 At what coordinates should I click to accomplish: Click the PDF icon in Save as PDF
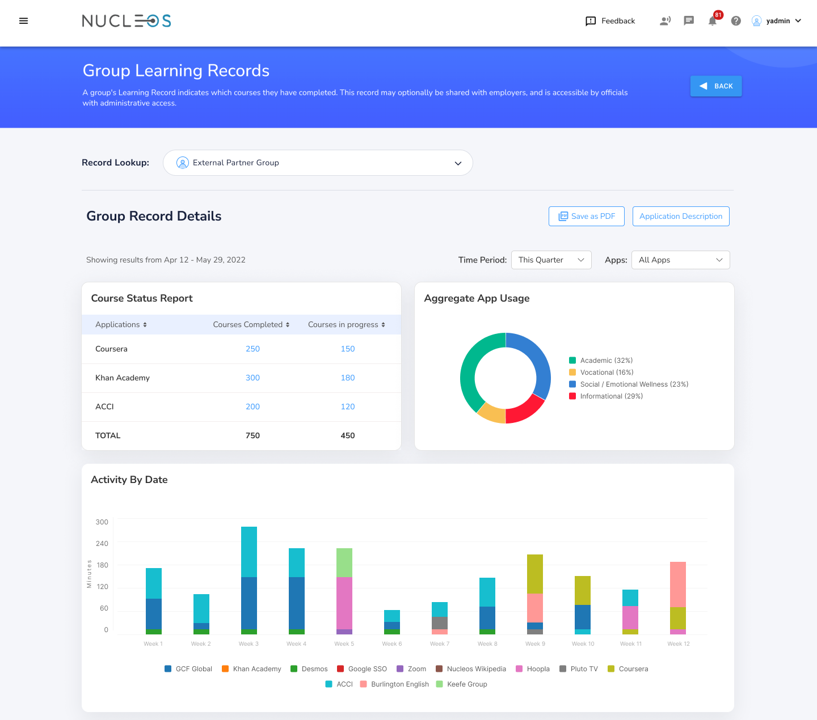coord(563,216)
